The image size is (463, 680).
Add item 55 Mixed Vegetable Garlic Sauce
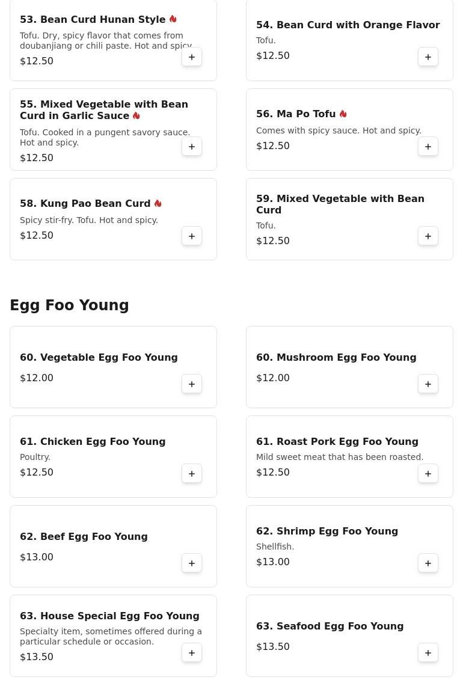tap(192, 147)
